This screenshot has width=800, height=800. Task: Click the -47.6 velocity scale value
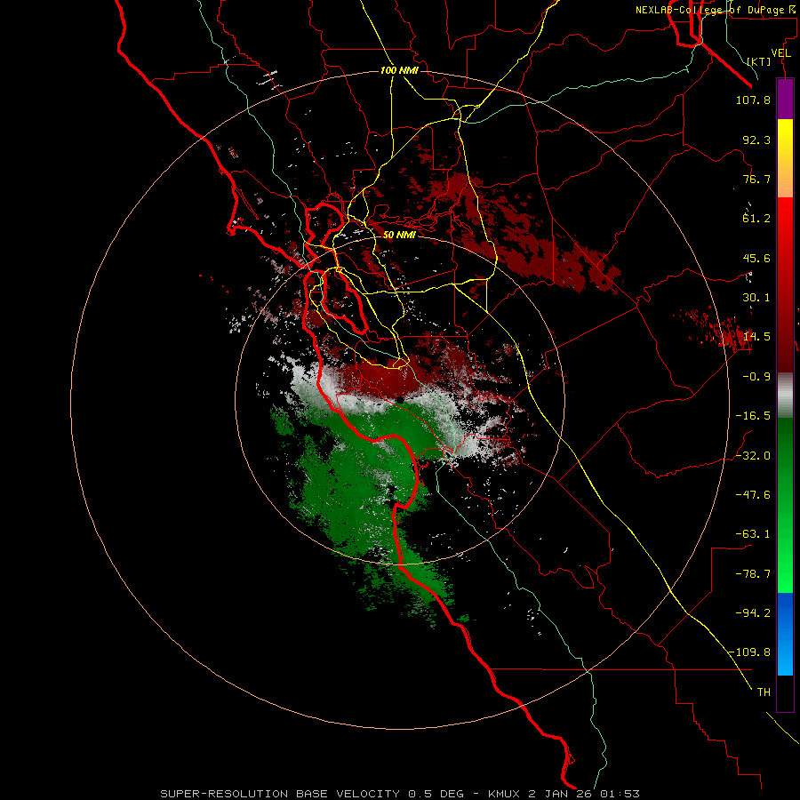click(753, 495)
